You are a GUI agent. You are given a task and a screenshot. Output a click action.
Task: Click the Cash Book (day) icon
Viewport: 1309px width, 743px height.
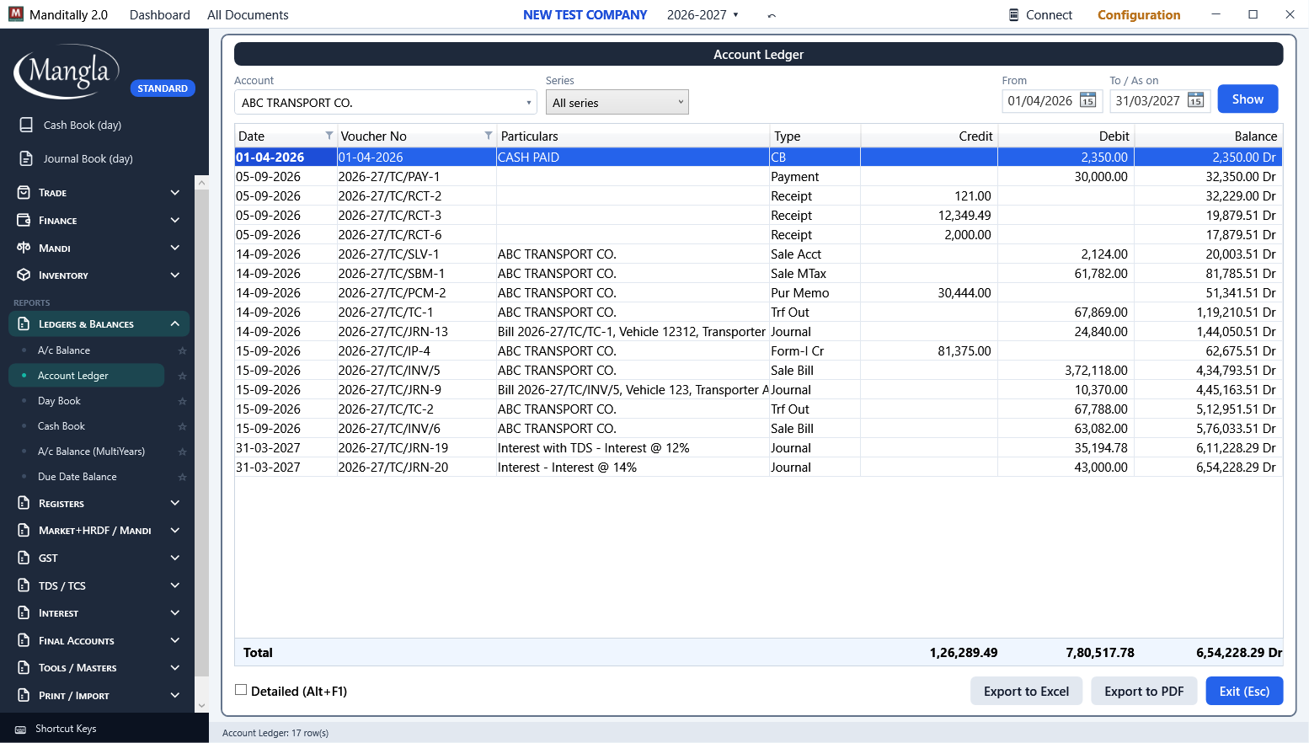coord(26,125)
